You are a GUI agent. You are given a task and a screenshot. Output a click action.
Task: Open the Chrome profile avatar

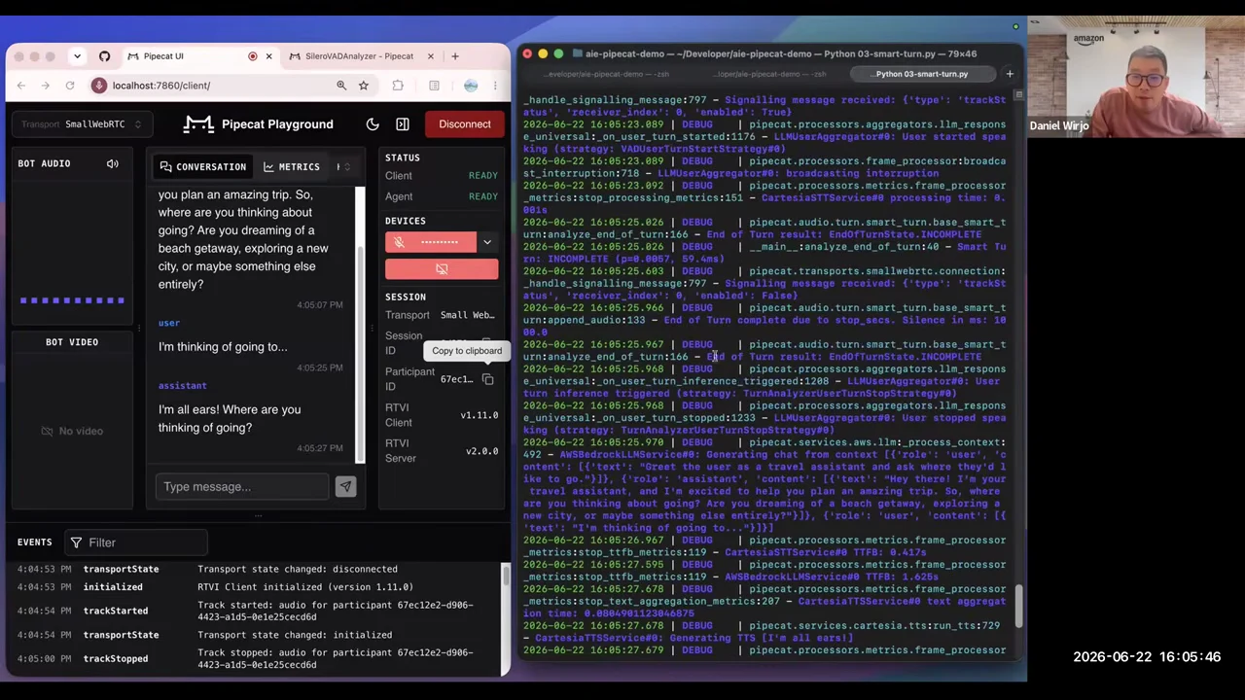471,86
